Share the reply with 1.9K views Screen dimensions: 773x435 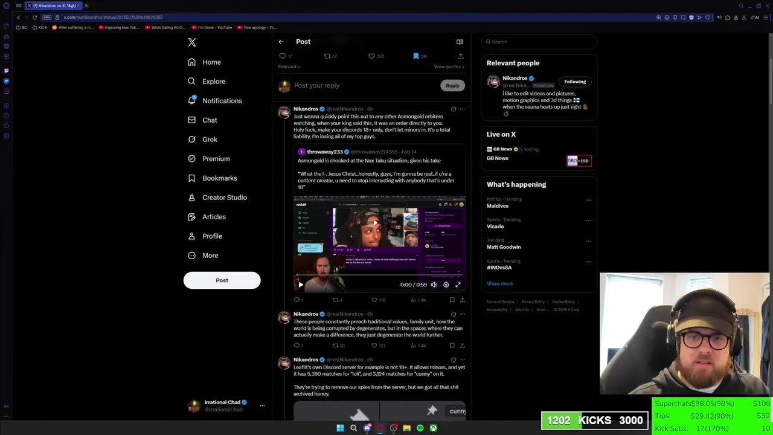463,300
